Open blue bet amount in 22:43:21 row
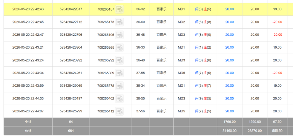 [230, 48]
